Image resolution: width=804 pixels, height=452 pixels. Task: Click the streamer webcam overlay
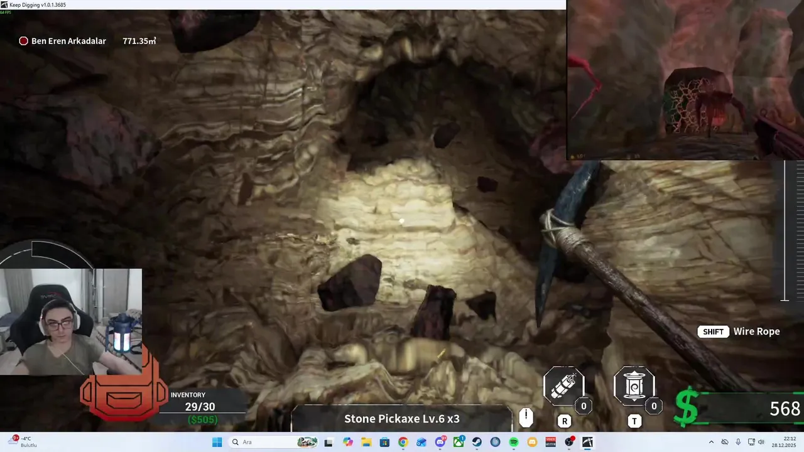click(71, 321)
